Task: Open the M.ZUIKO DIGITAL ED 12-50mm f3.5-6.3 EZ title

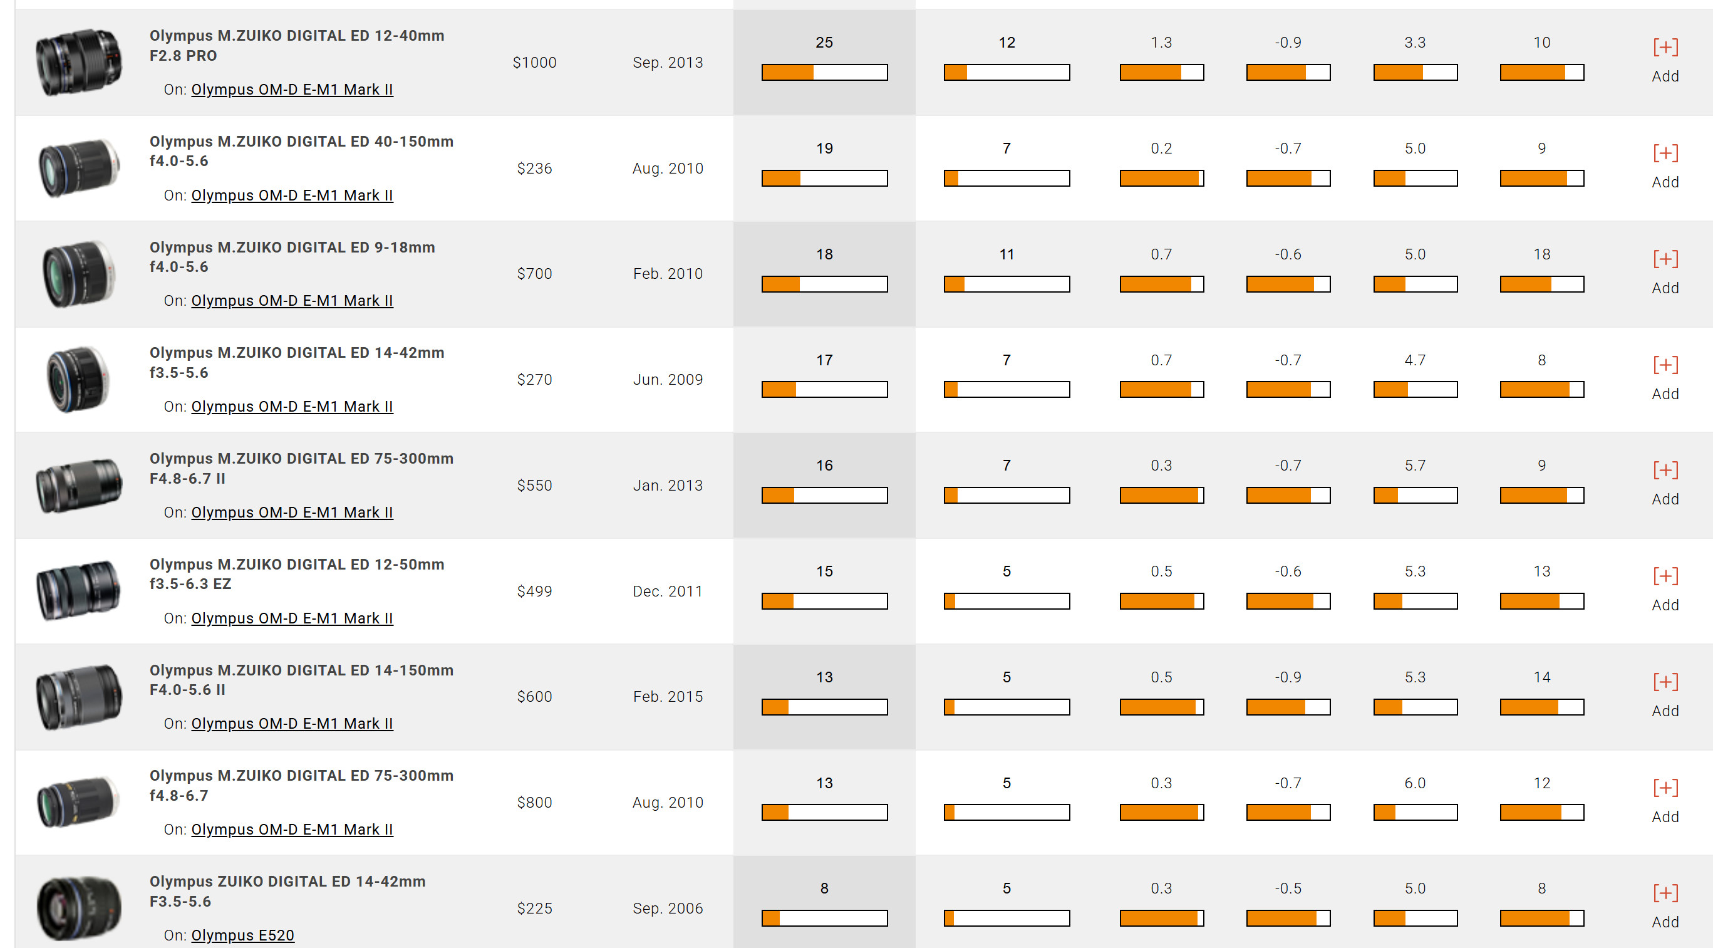Action: [297, 573]
